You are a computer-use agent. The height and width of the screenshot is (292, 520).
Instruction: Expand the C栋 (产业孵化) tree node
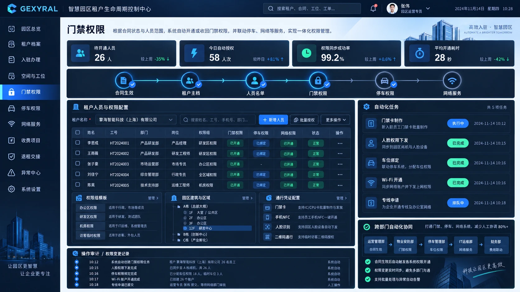(x=174, y=240)
